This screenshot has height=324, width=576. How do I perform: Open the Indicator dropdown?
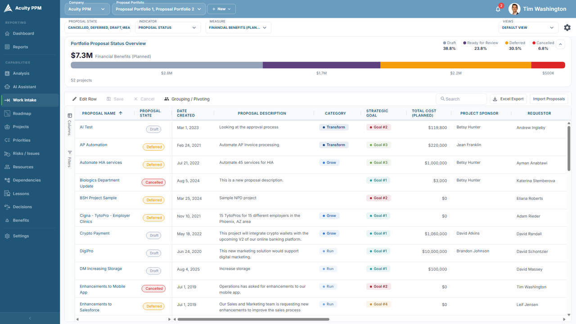coord(168,27)
